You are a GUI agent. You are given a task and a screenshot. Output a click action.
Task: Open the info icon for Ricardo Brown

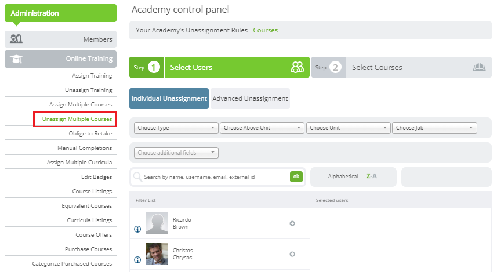(x=137, y=229)
